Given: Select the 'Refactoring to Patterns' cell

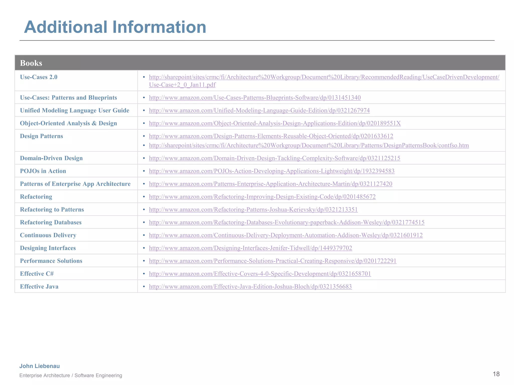Looking at the screenshot, I should (76, 210).
